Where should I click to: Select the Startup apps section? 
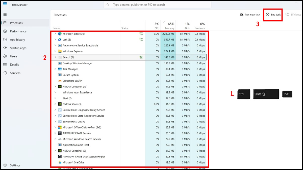(x=18, y=48)
